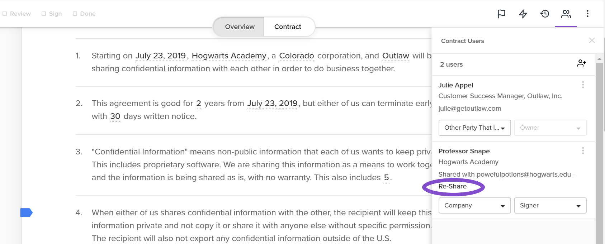Expand the Other Party dropdown for Julie

point(474,128)
